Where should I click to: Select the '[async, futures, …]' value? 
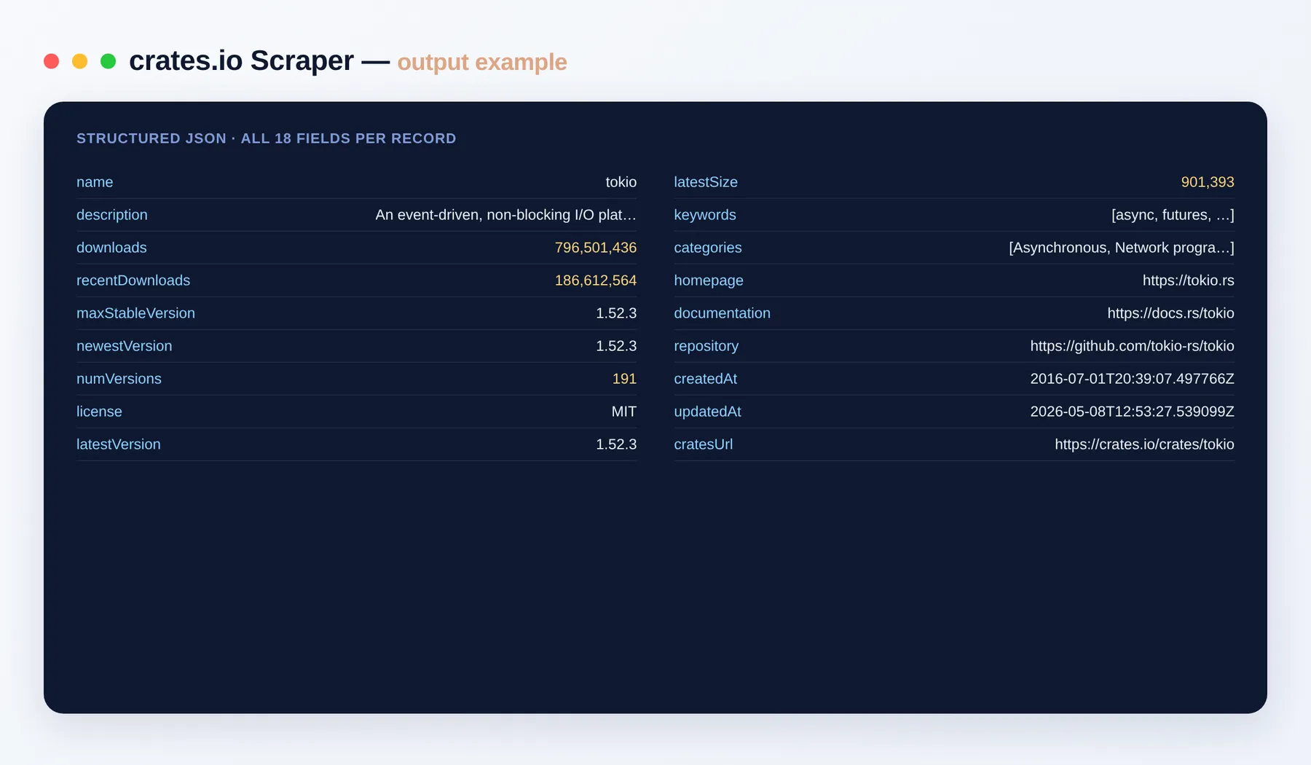click(1173, 215)
